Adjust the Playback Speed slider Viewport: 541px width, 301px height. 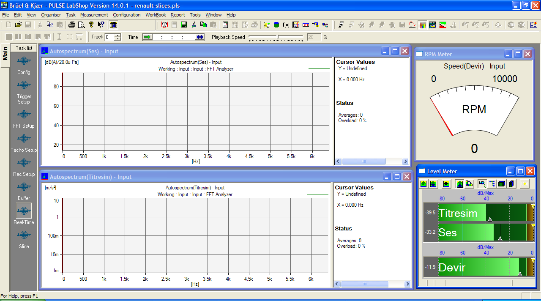278,37
